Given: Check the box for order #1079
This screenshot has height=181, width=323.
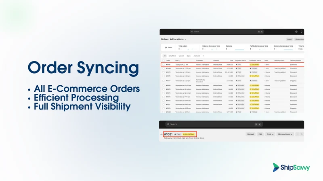Looking at the screenshot, I should pos(164,72).
